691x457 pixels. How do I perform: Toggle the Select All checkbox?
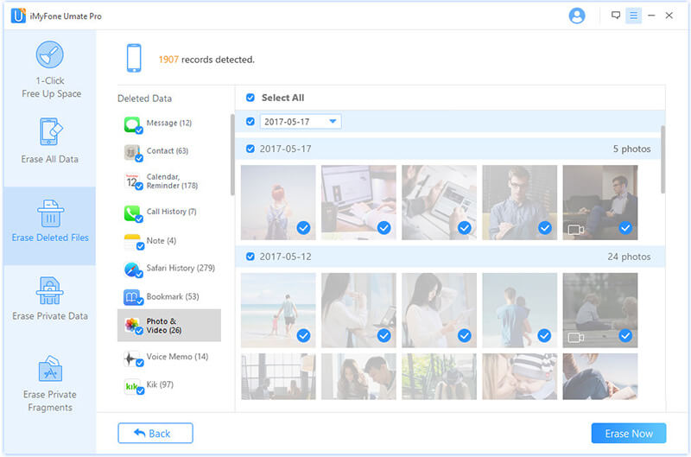coord(250,98)
